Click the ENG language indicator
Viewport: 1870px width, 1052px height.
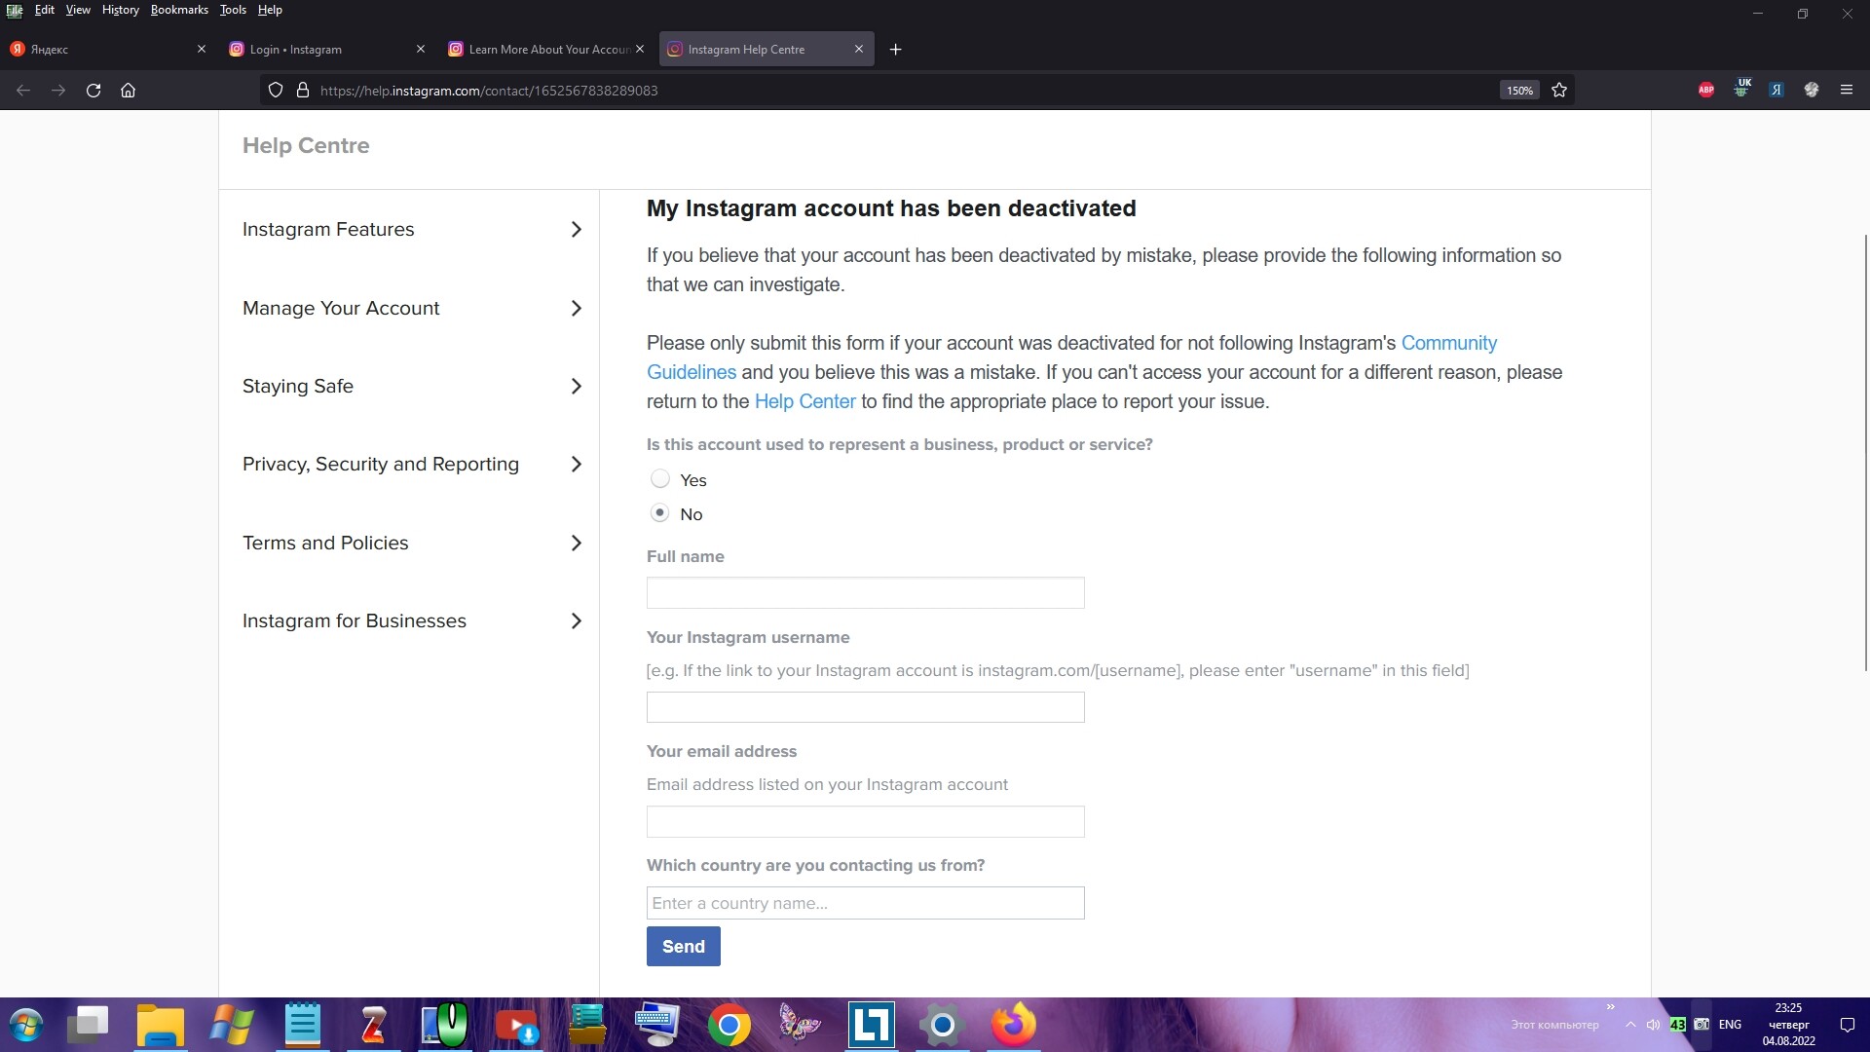pos(1730,1025)
